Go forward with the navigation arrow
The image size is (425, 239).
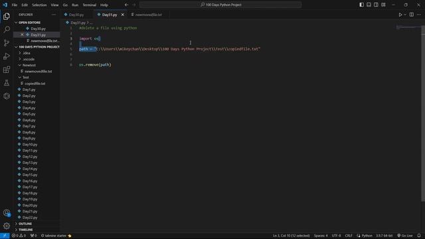(x=134, y=5)
